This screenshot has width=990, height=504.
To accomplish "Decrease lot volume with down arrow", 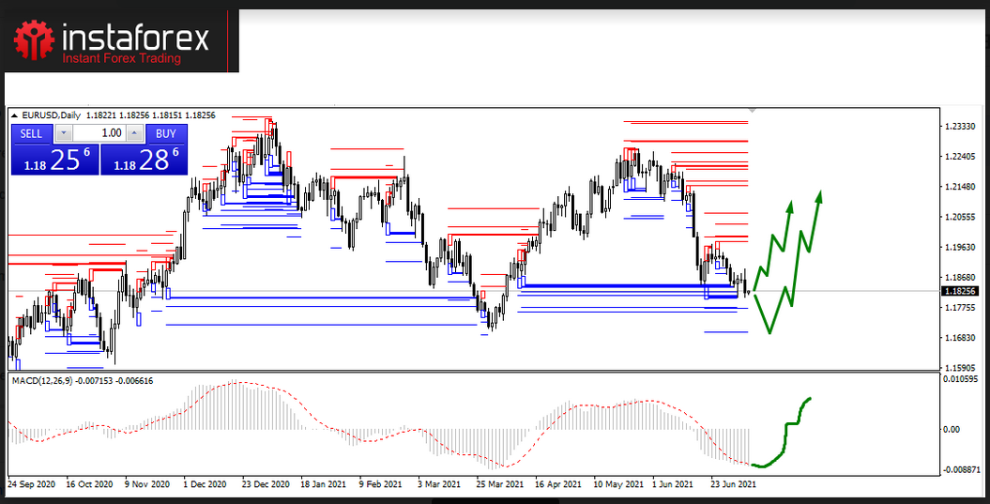I will (x=64, y=133).
